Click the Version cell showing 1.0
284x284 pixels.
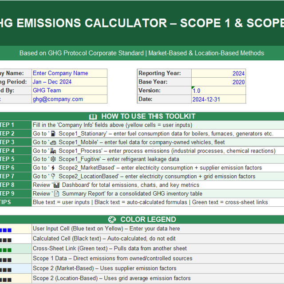[x=218, y=91]
